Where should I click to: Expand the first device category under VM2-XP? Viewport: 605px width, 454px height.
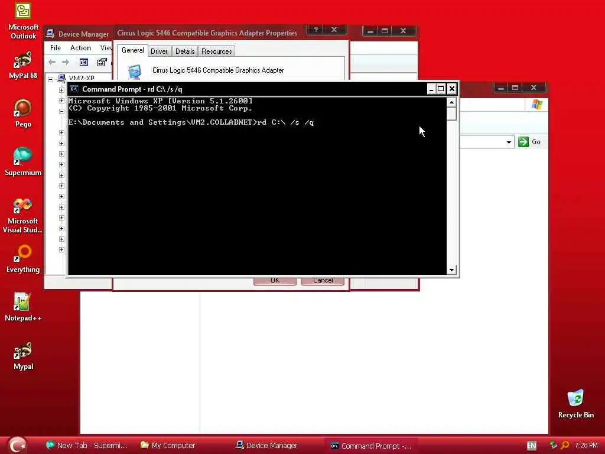(61, 90)
